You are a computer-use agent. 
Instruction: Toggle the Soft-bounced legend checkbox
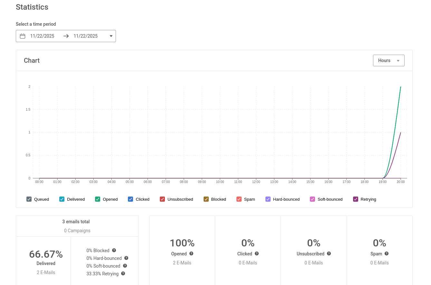[x=312, y=199]
